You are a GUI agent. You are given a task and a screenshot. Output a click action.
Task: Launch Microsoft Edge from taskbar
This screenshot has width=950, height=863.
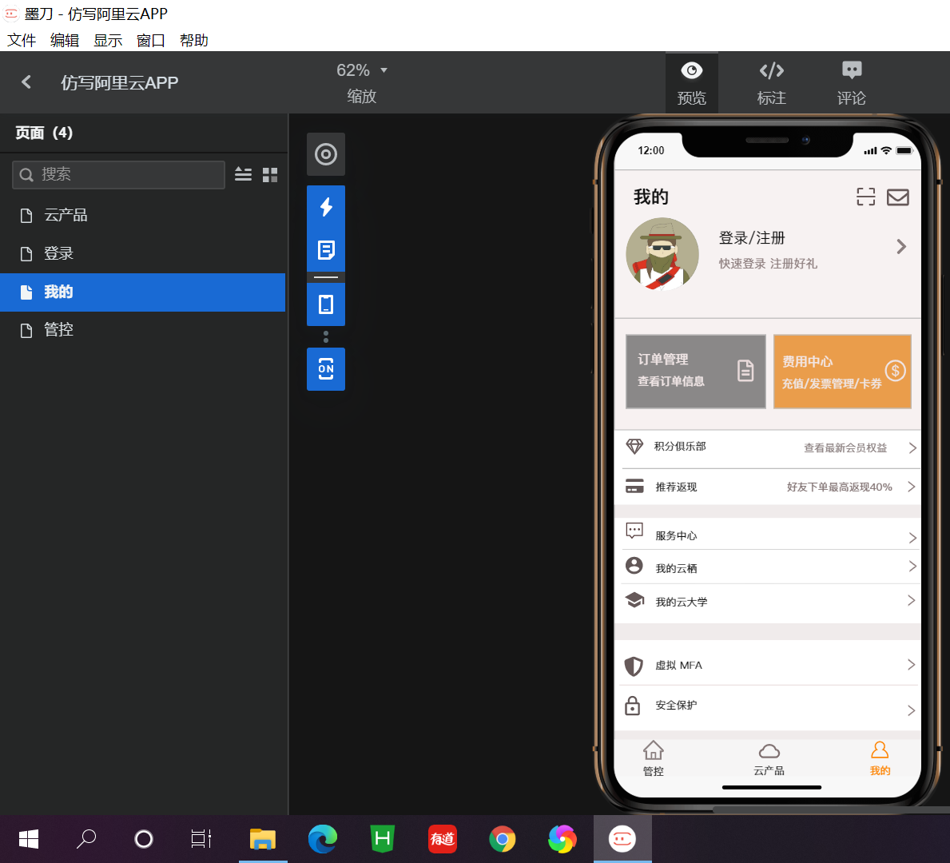pyautogui.click(x=322, y=839)
